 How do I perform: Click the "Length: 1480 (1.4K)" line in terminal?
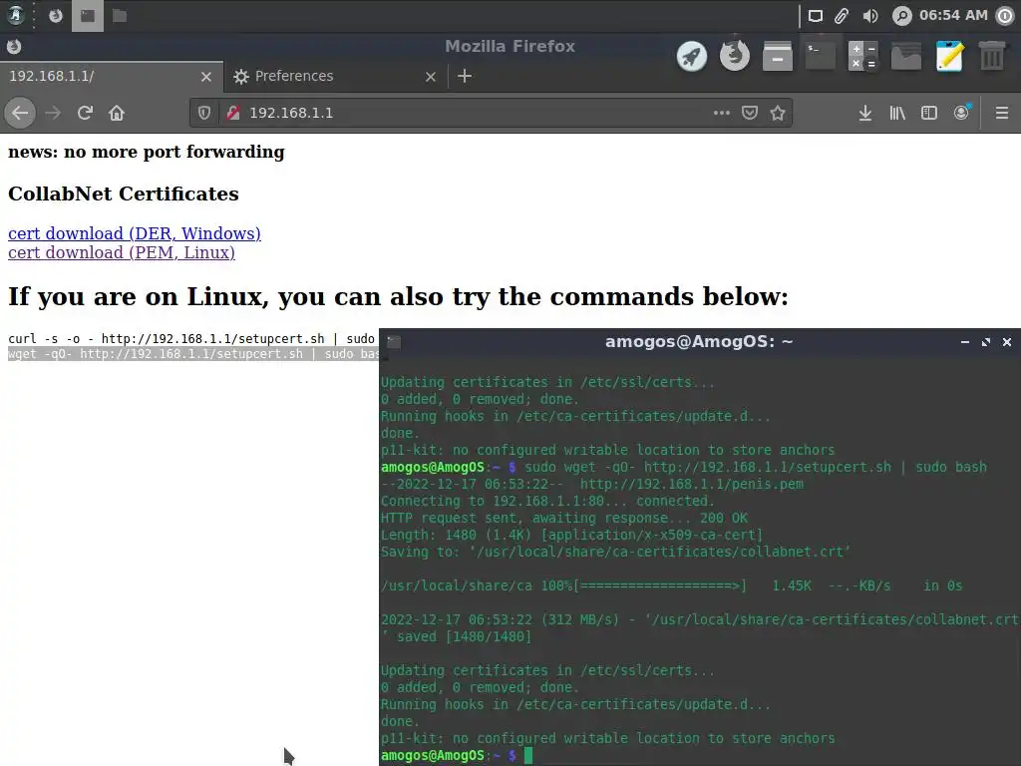(571, 535)
